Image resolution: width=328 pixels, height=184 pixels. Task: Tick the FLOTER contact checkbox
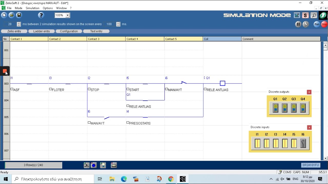pos(50,89)
